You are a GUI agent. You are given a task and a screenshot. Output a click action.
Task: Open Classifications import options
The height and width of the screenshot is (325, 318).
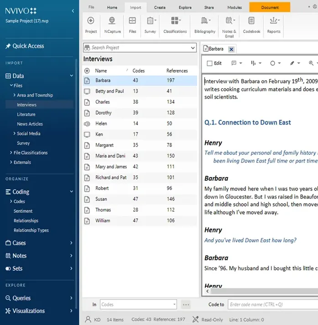176,21
